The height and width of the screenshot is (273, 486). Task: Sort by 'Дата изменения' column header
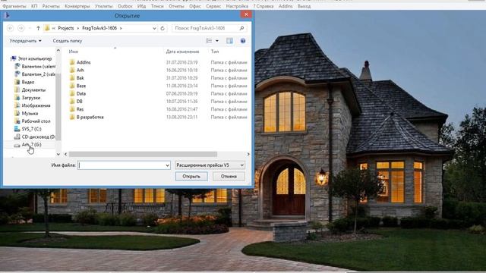(x=182, y=52)
